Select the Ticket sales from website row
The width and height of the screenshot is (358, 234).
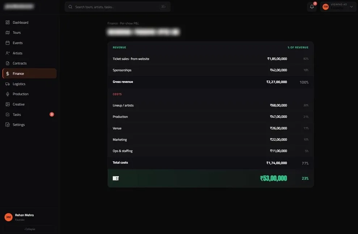click(x=211, y=59)
